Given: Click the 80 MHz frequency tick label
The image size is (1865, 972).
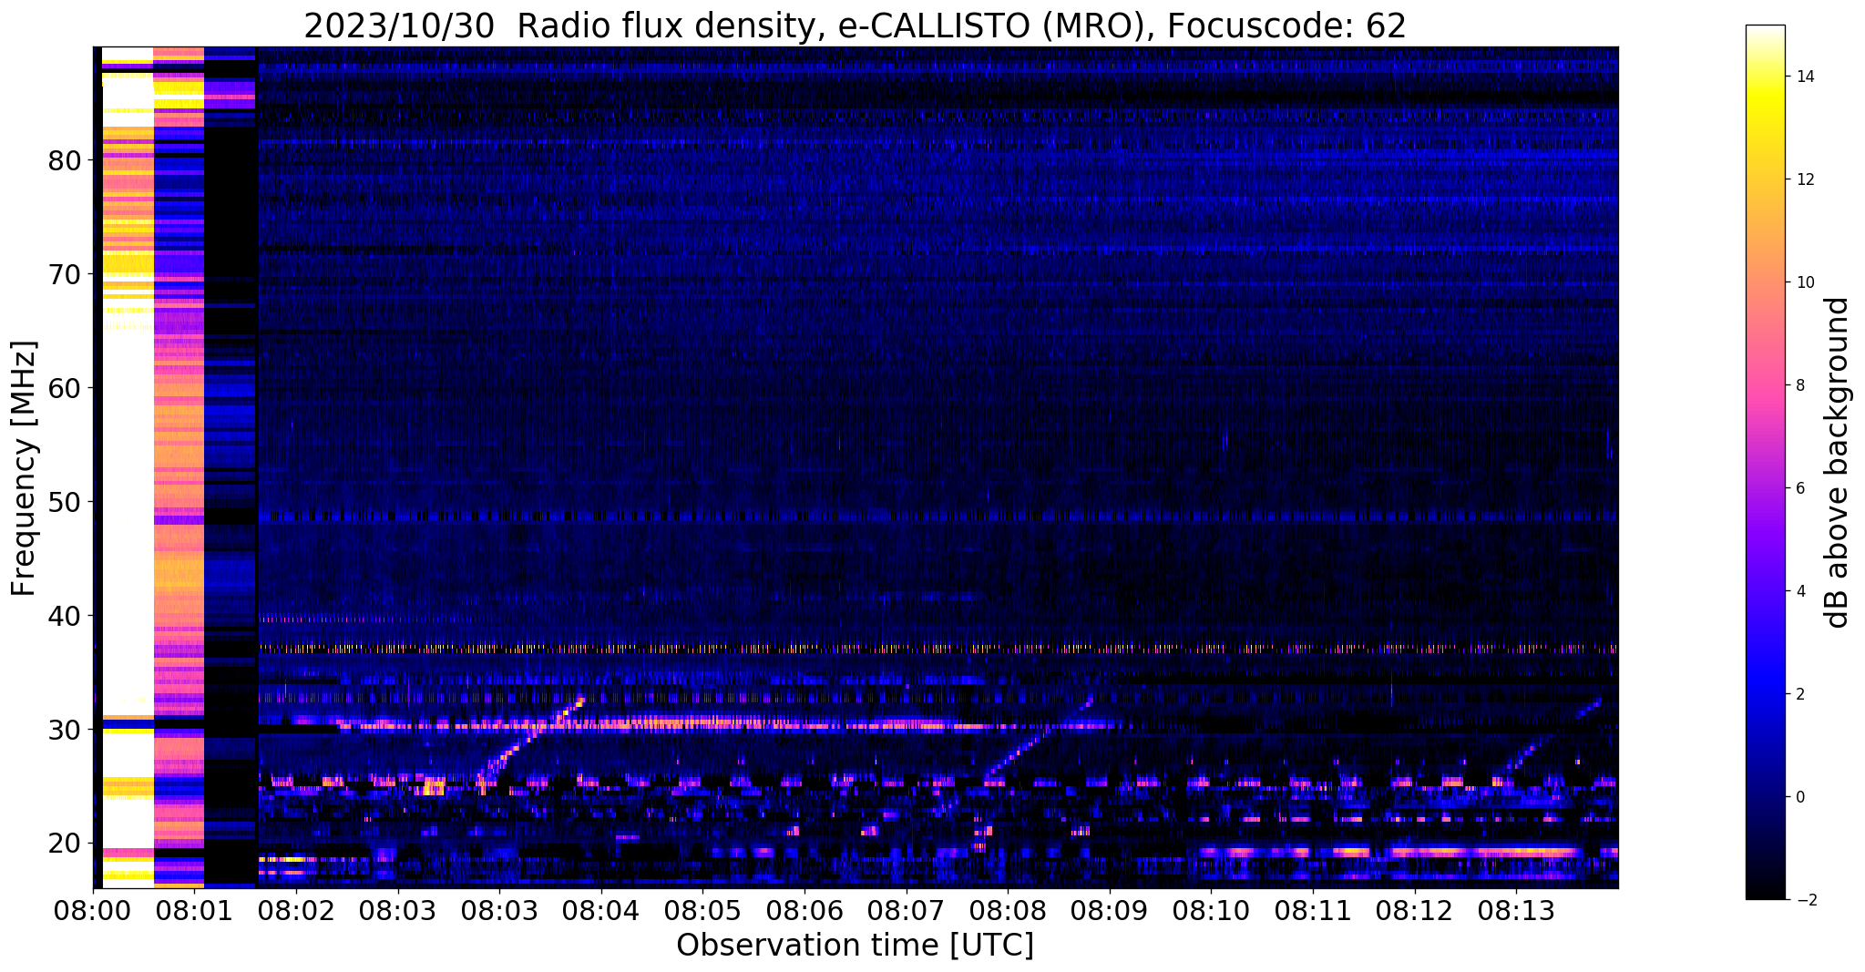Looking at the screenshot, I should 65,161.
